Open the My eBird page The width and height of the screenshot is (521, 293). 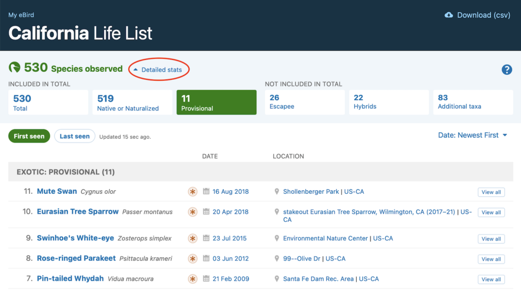[x=21, y=15]
